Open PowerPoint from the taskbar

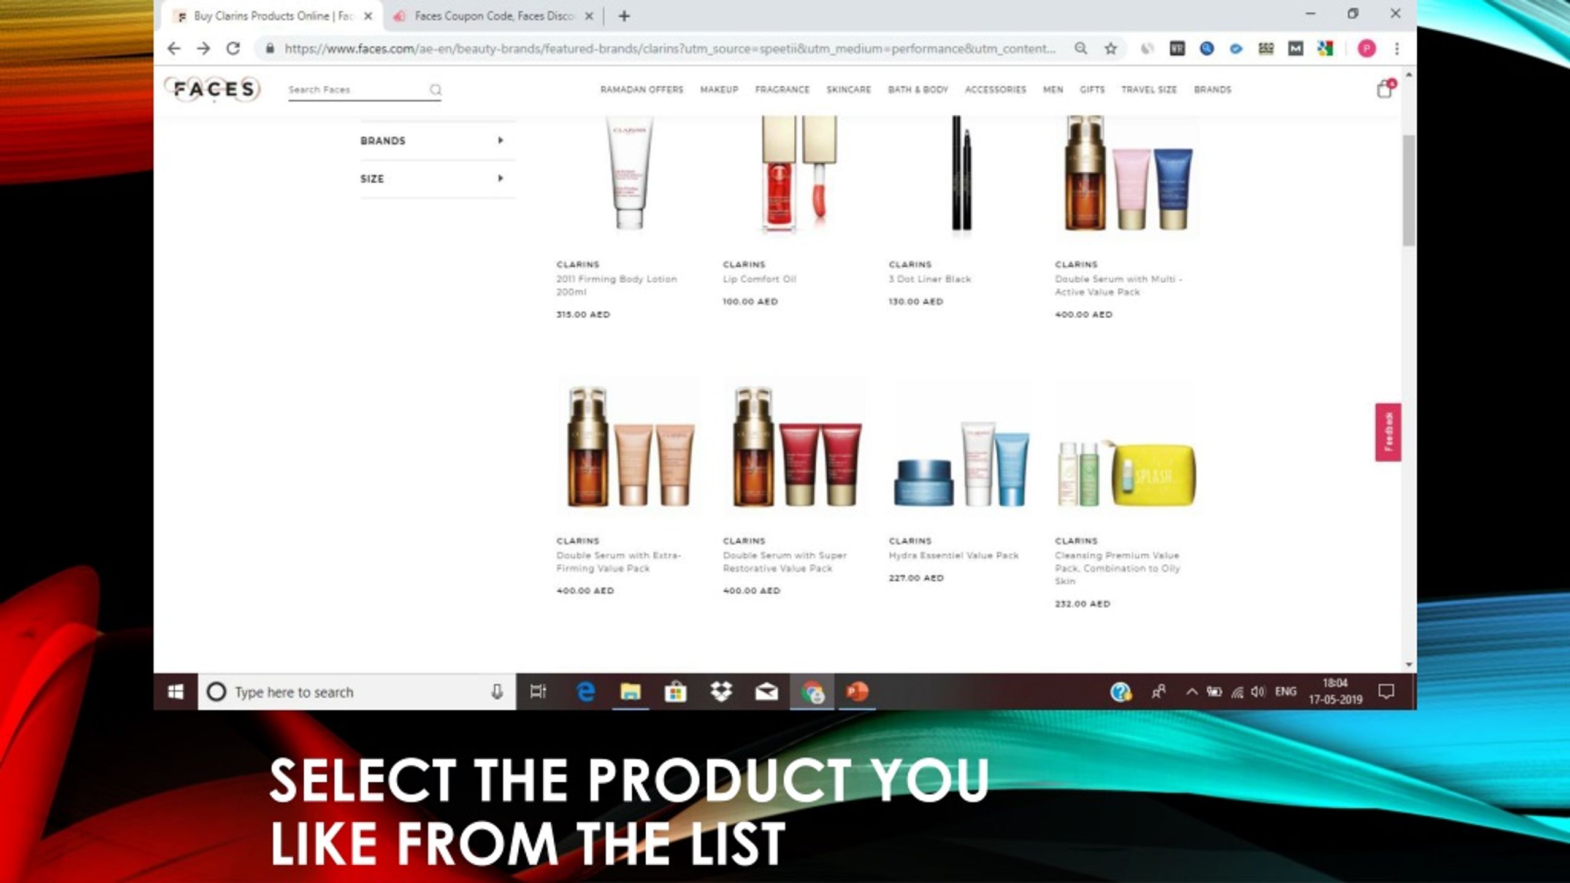[x=857, y=692]
